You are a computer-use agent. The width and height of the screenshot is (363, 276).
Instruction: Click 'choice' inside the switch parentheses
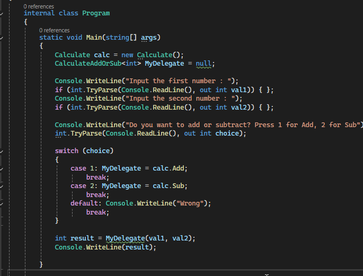point(98,151)
